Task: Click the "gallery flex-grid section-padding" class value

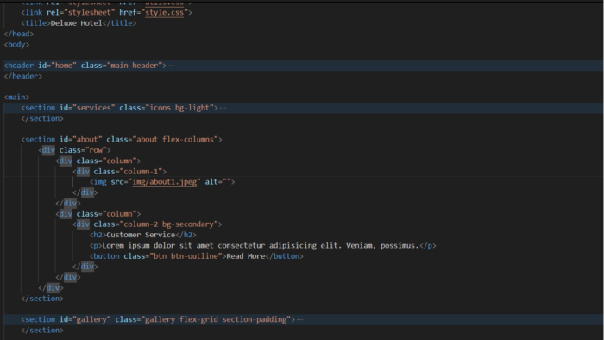Action: coord(216,319)
